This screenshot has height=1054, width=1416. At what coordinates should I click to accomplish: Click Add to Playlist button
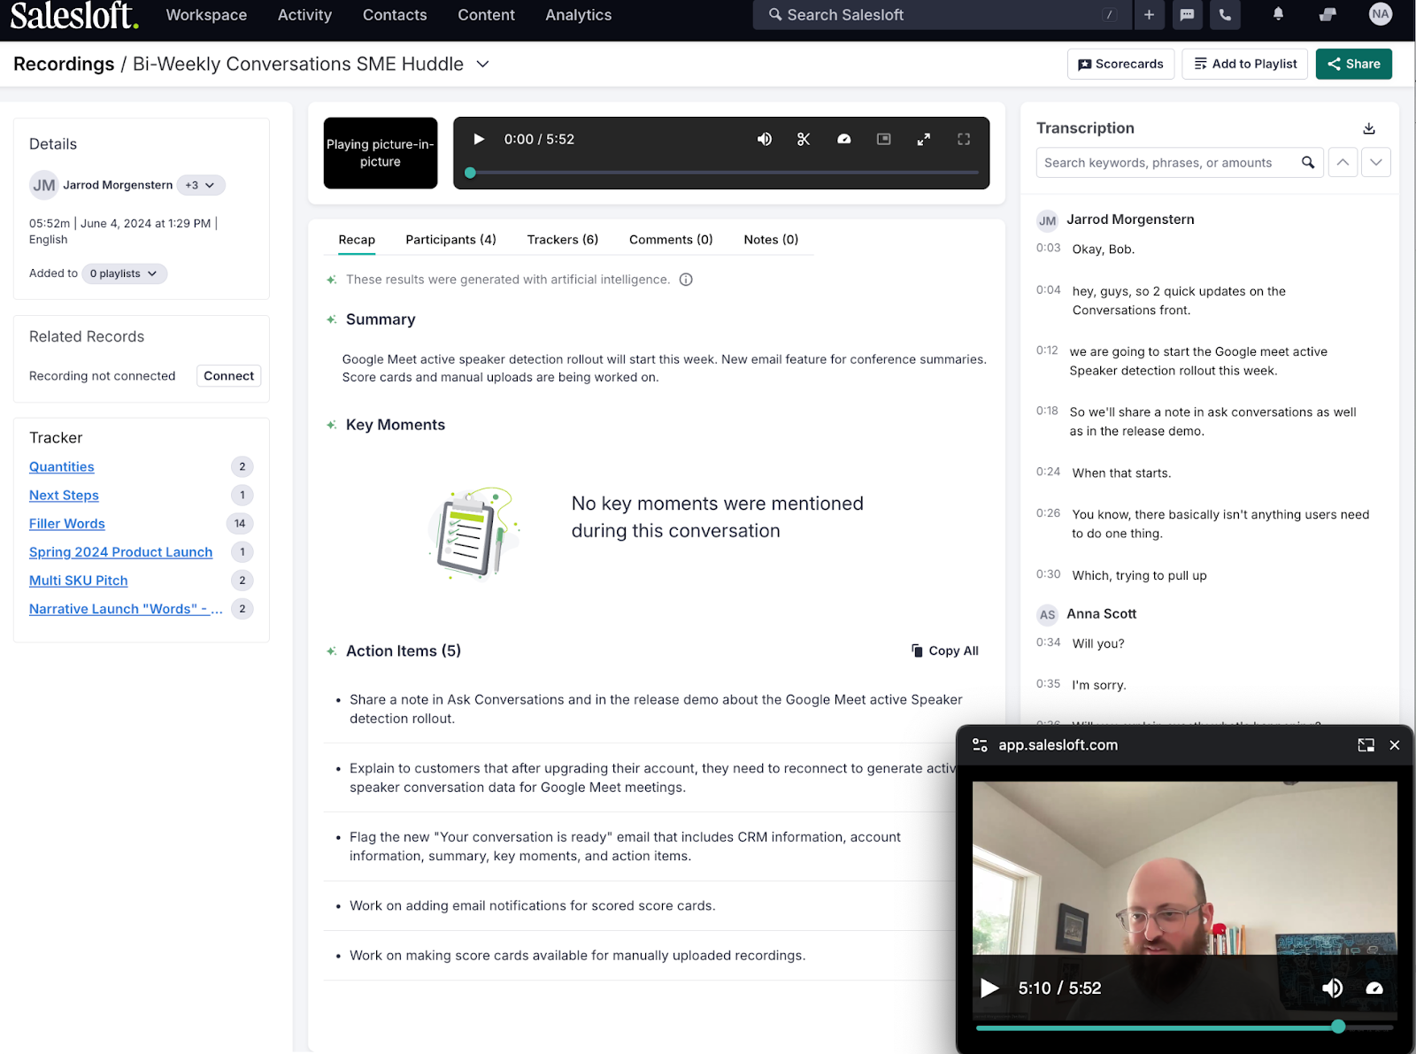tap(1244, 64)
